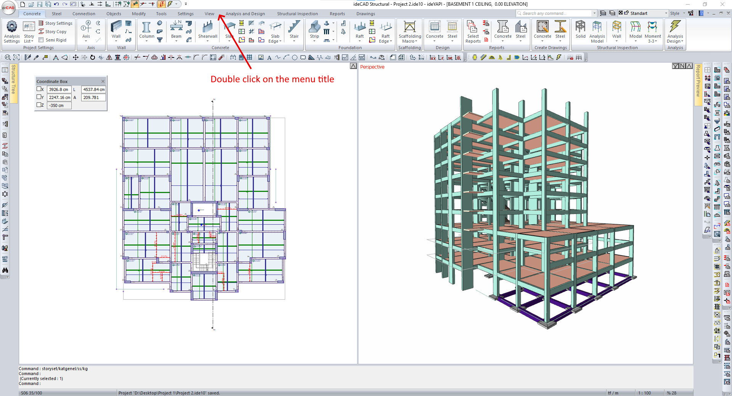This screenshot has height=396, width=732.
Task: Enable the Semi Rigid checkbox
Action: click(x=41, y=40)
